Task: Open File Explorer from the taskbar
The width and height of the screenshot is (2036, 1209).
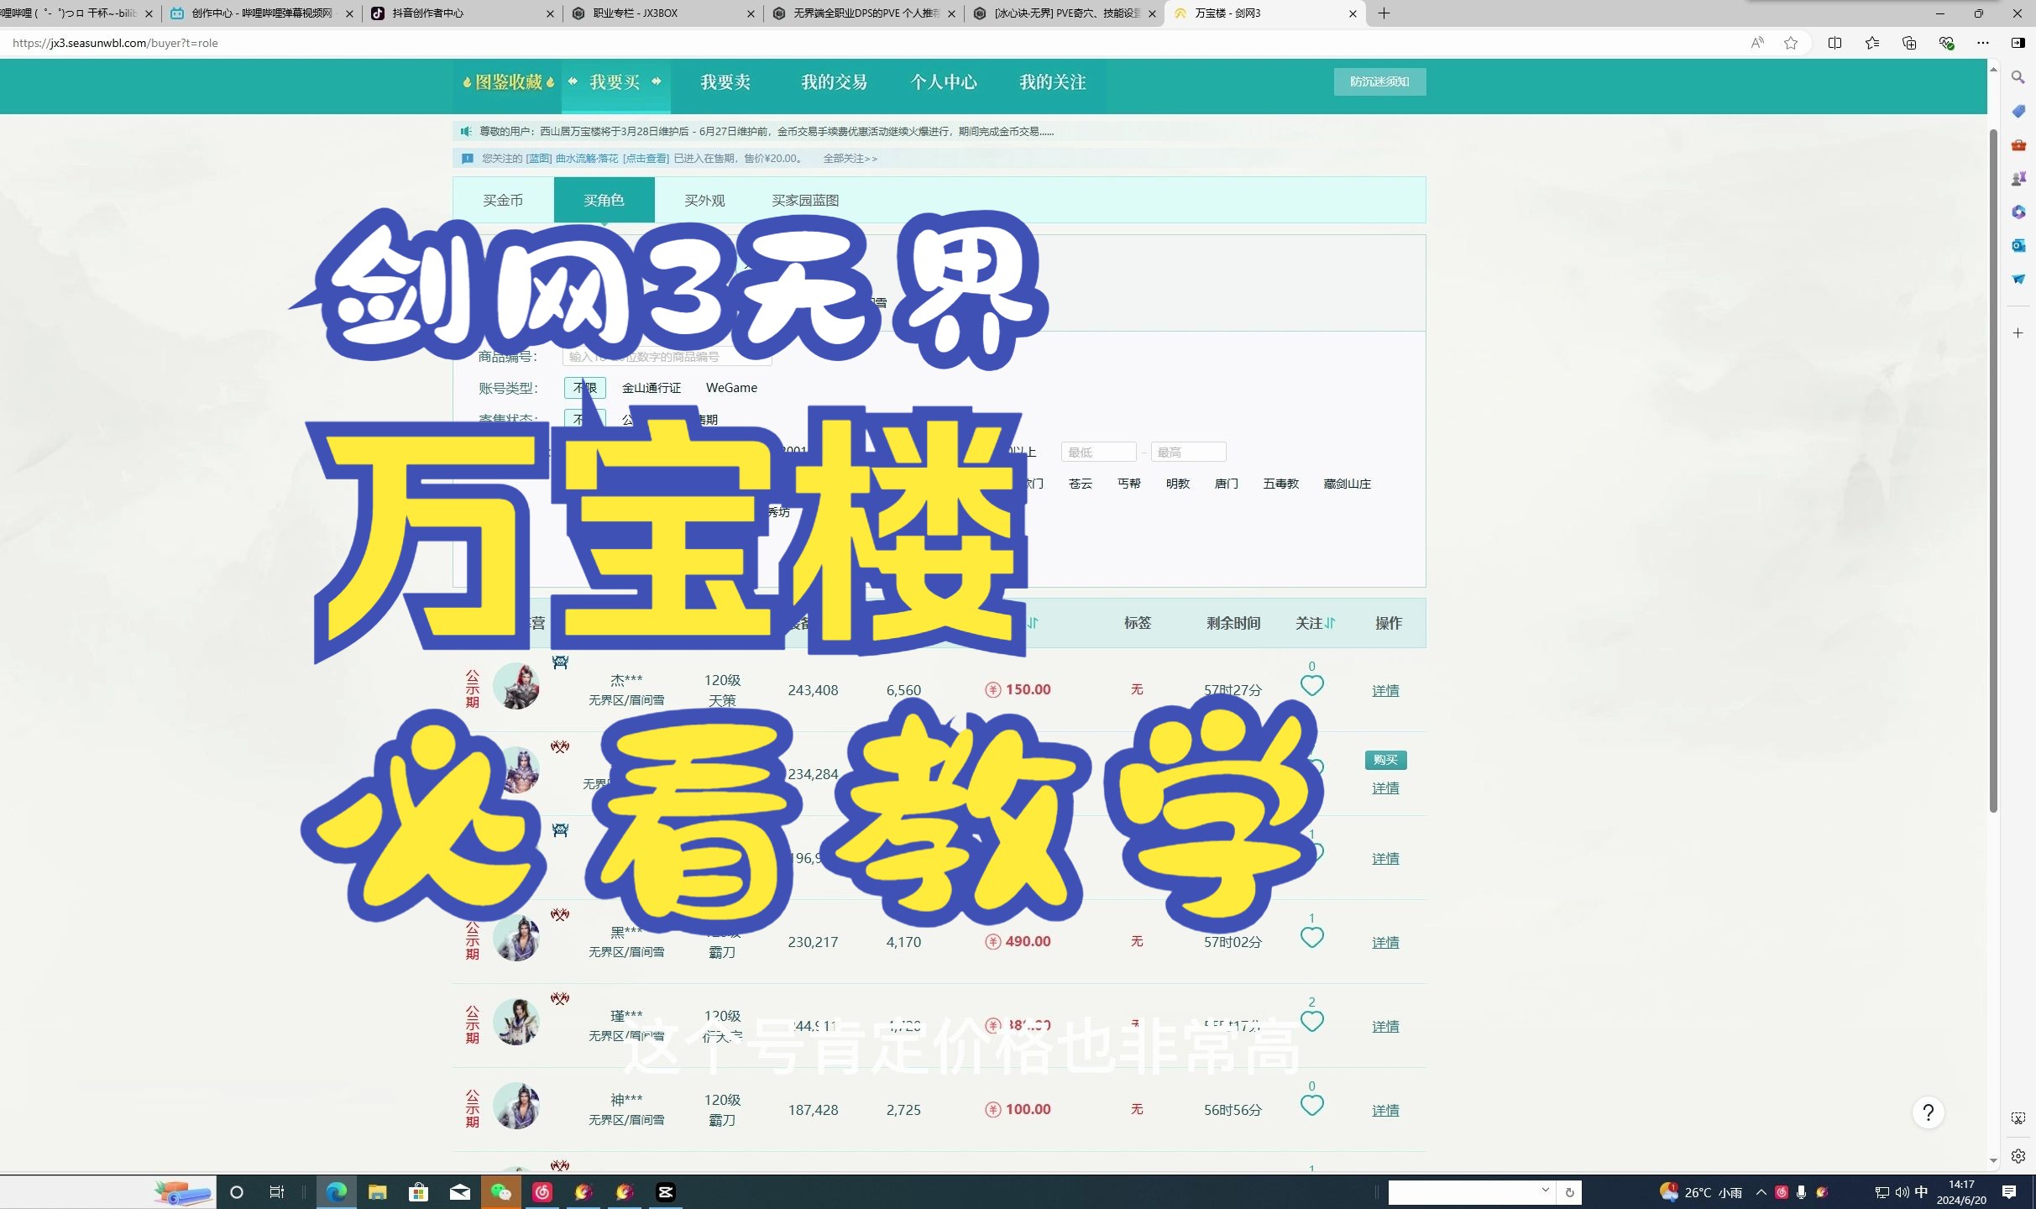Action: (378, 1192)
